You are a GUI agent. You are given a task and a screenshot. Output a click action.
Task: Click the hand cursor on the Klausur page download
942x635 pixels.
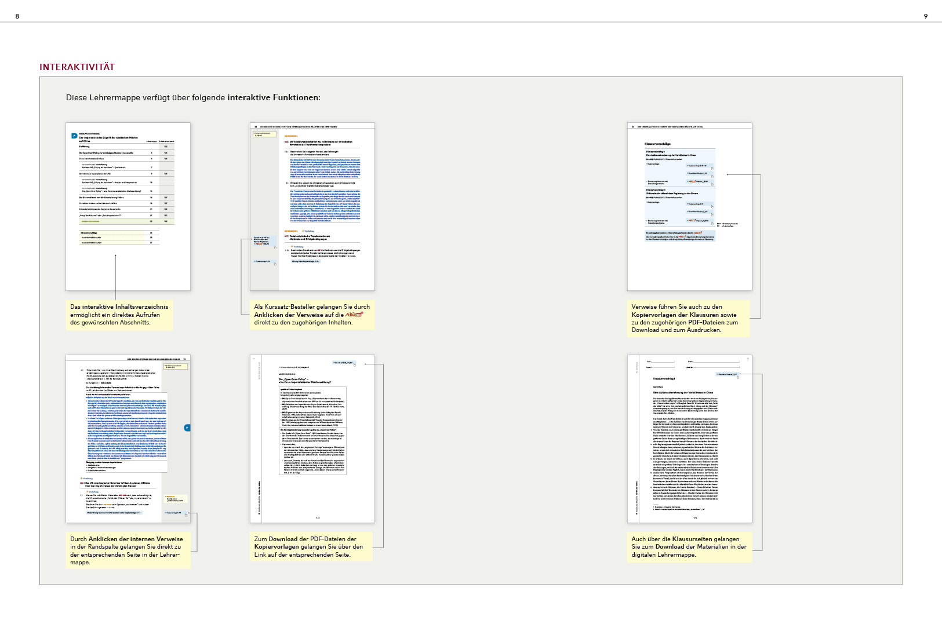pos(738,377)
